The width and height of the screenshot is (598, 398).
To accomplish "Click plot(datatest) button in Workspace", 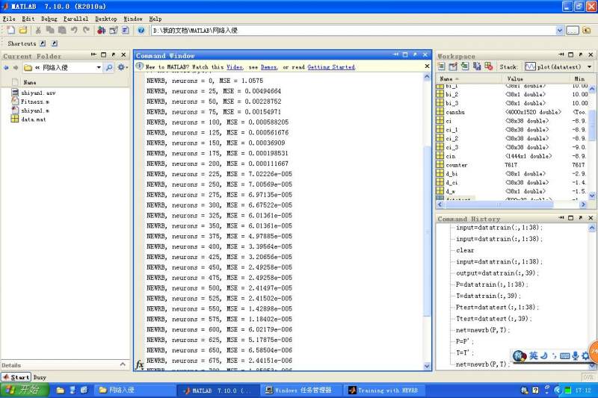I will point(553,66).
